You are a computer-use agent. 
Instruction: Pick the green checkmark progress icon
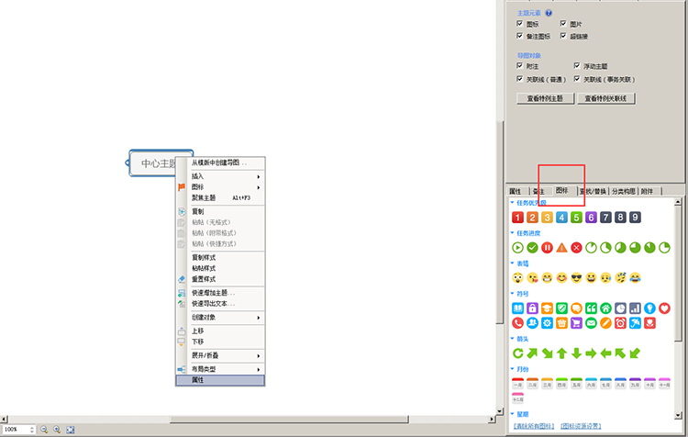[x=532, y=248]
